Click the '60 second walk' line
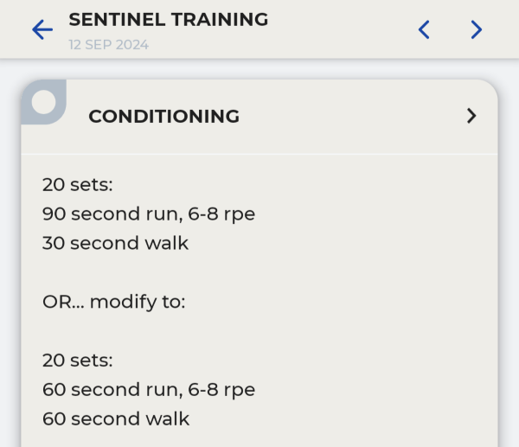Screen dimensions: 519x447 [116, 418]
